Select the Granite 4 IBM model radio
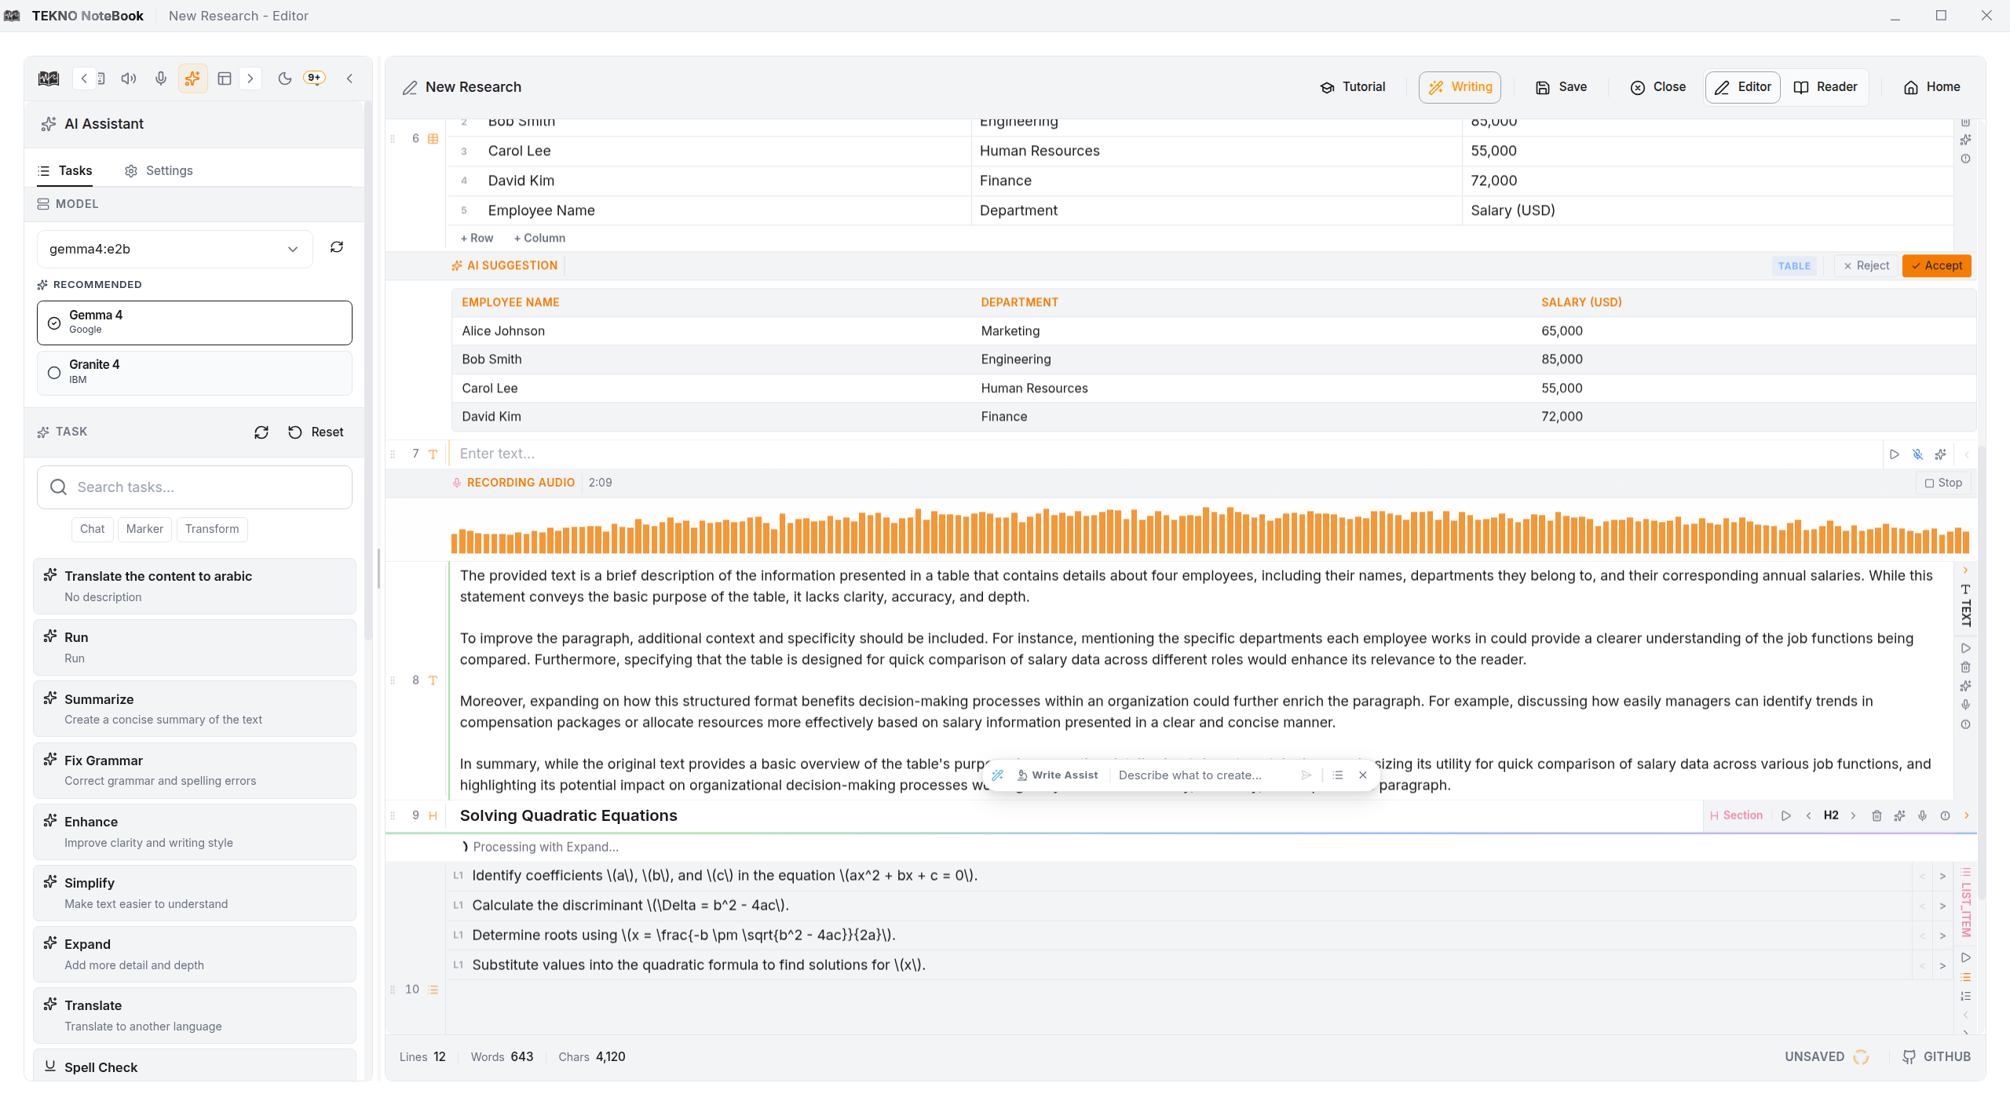This screenshot has height=1105, width=2010. (53, 373)
